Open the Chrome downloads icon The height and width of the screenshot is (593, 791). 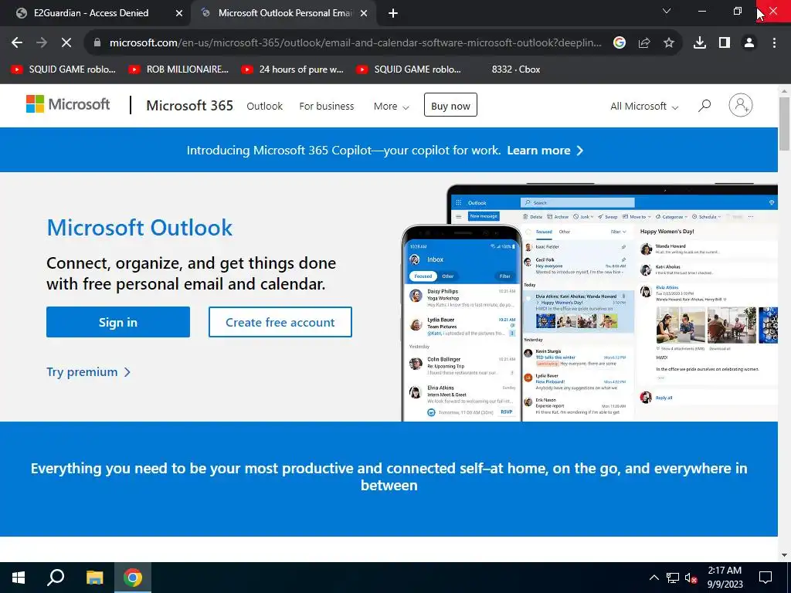pyautogui.click(x=700, y=43)
